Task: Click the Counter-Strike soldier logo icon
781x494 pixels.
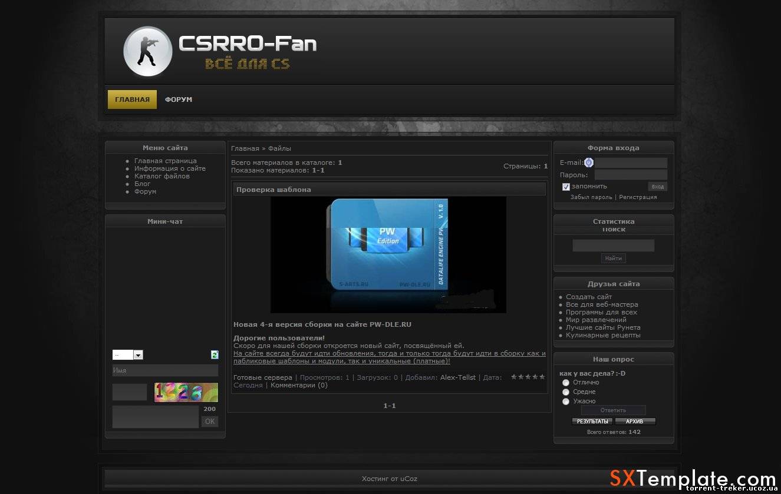Action: coord(147,52)
